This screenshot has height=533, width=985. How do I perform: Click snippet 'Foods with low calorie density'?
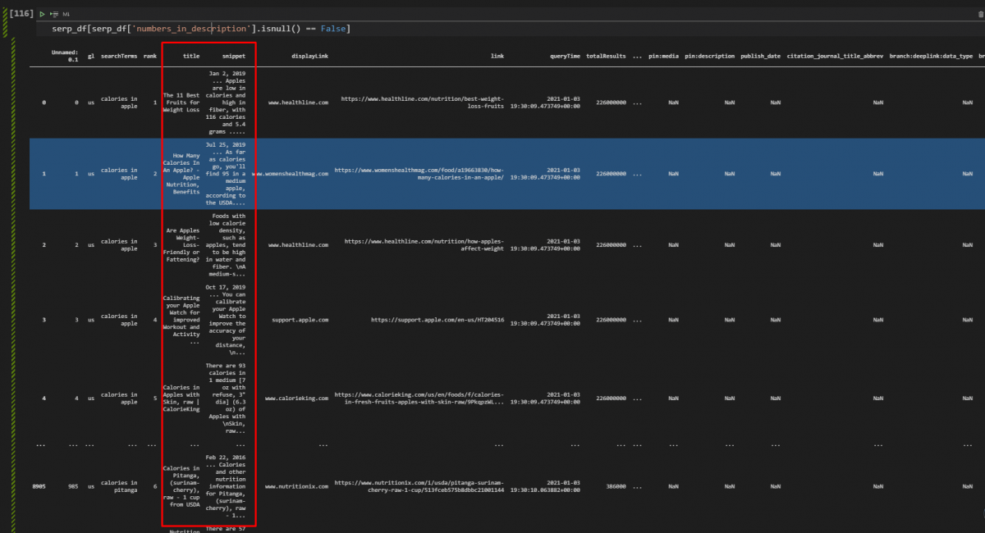225,244
